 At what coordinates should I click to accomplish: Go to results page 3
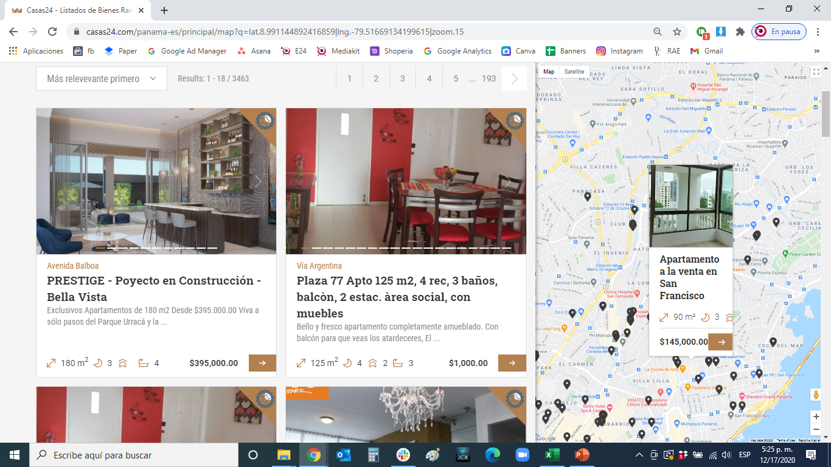pyautogui.click(x=403, y=78)
